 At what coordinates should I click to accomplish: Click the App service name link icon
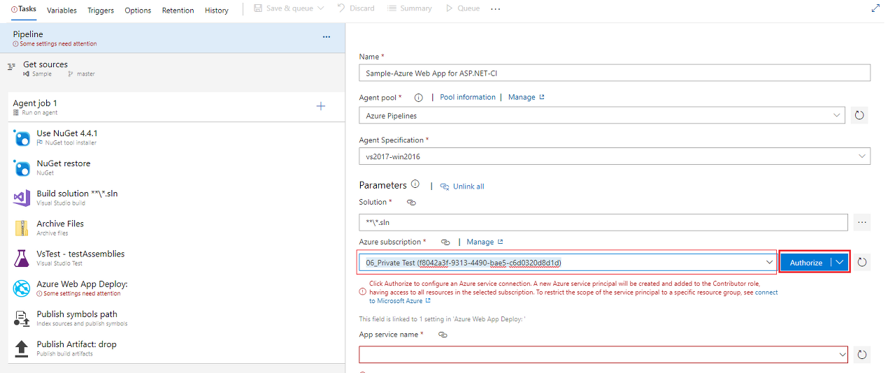pyautogui.click(x=443, y=335)
